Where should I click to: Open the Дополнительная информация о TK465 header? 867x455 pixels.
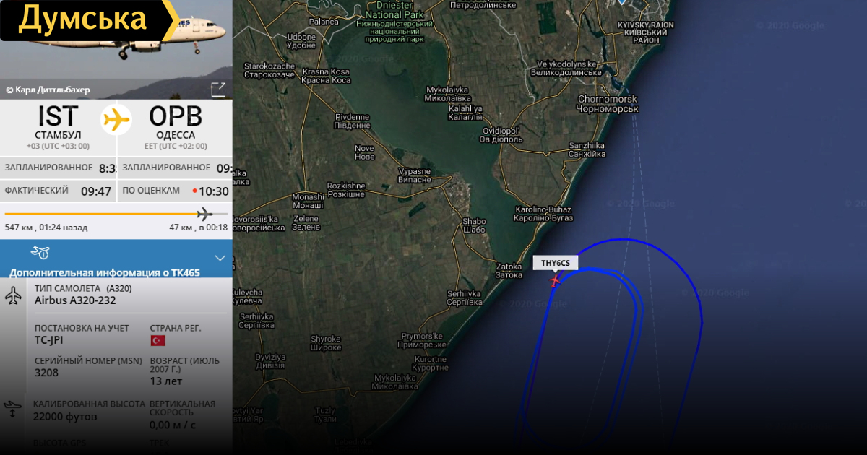105,273
